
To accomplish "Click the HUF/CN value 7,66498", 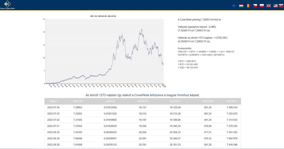I will pyautogui.click(x=78, y=138).
